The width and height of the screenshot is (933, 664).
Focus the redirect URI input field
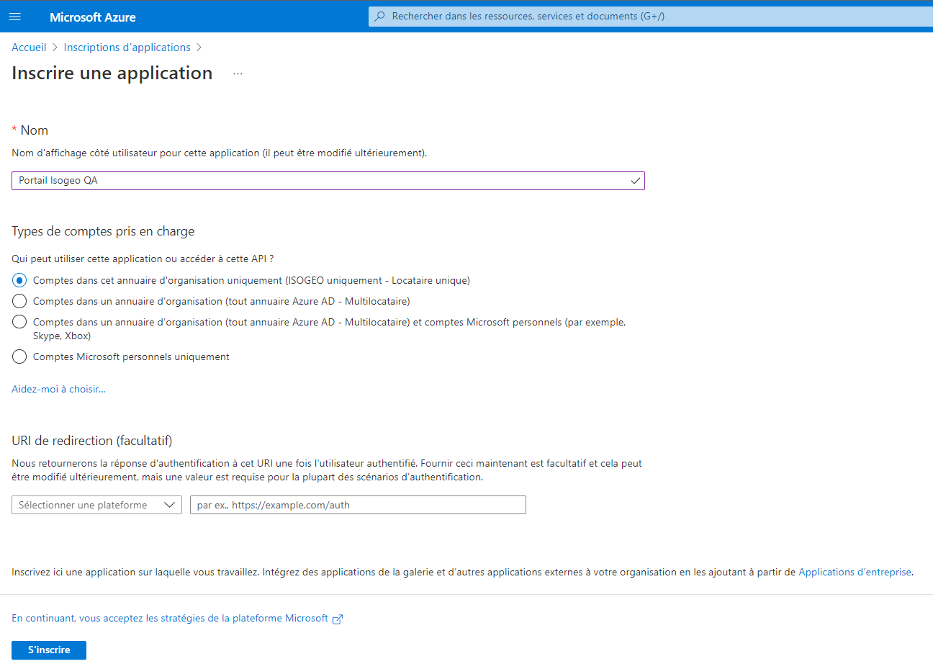point(358,505)
